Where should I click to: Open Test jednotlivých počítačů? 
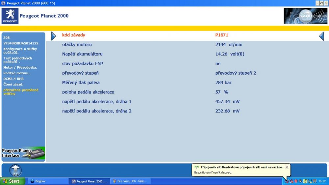pyautogui.click(x=18, y=60)
